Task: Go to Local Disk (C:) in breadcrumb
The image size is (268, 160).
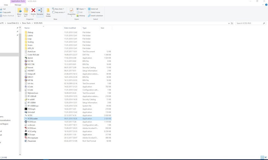Action: pos(13,23)
